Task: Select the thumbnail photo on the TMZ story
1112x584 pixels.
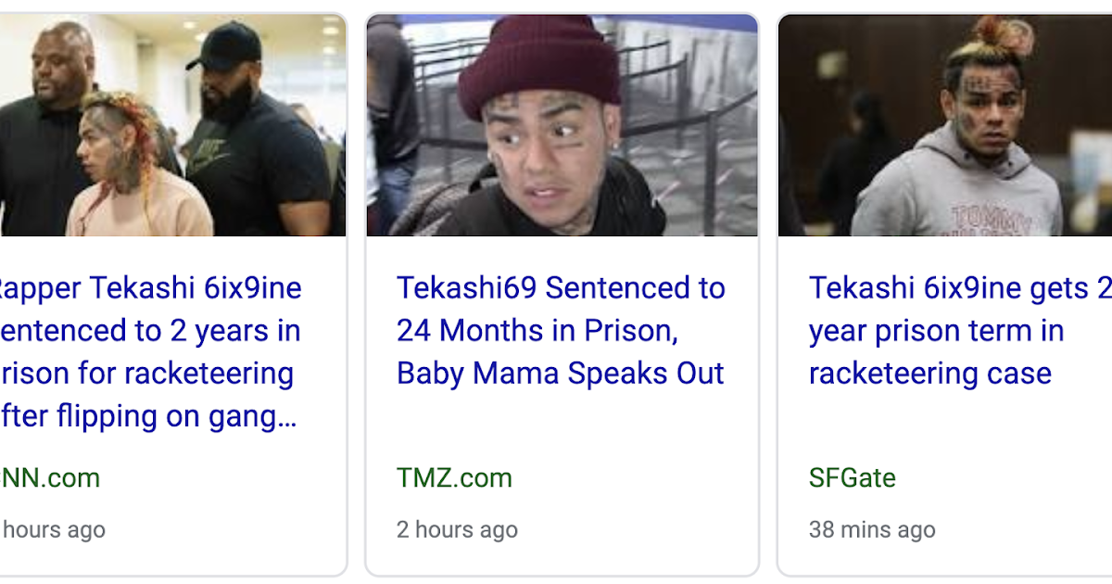Action: click(x=561, y=121)
